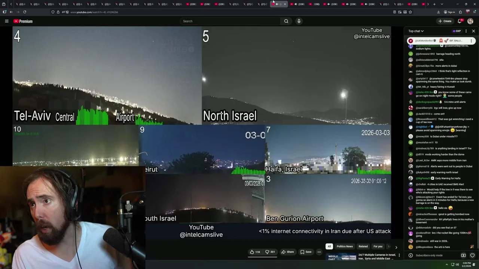
Task: Click the browser Sign in button
Action: 449,12
